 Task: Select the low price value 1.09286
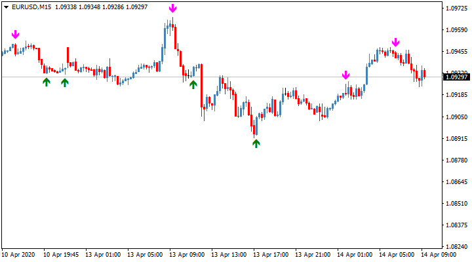[x=113, y=7]
